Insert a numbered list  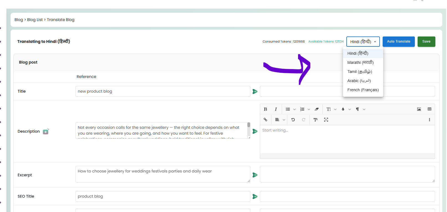(x=302, y=109)
